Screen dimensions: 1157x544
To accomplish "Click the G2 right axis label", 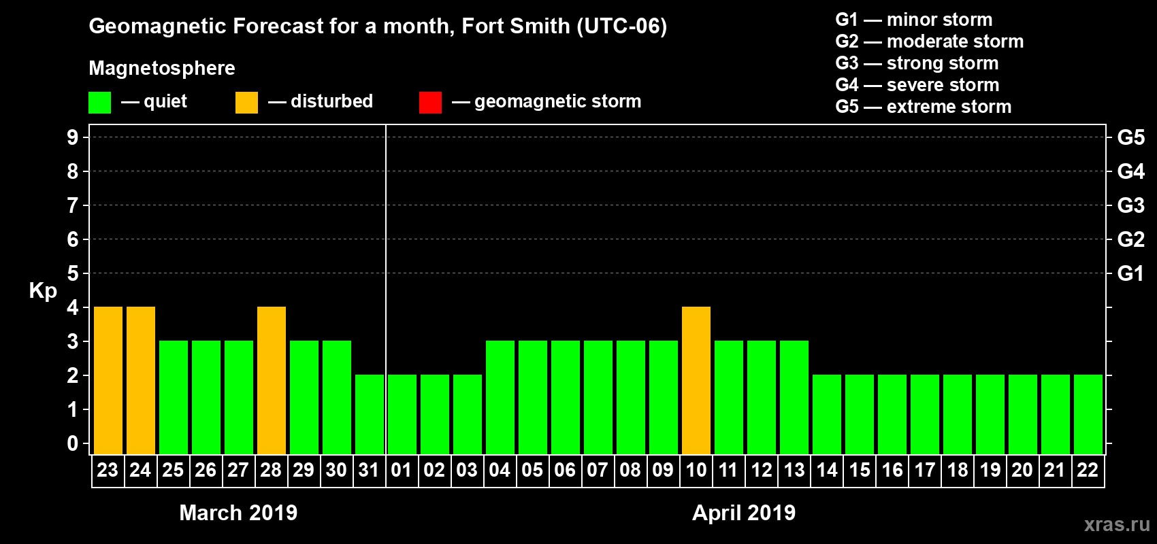I will [x=1131, y=239].
